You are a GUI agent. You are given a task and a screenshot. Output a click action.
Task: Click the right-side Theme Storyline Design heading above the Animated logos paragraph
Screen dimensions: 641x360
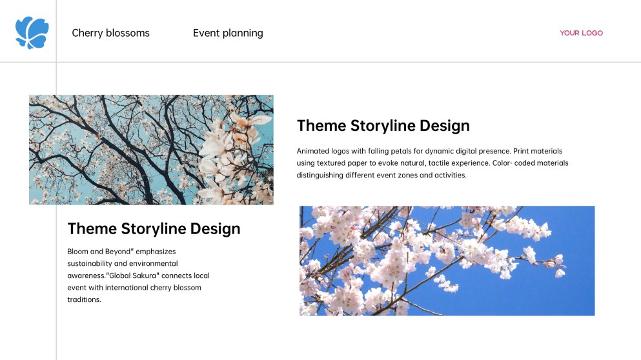point(383,126)
